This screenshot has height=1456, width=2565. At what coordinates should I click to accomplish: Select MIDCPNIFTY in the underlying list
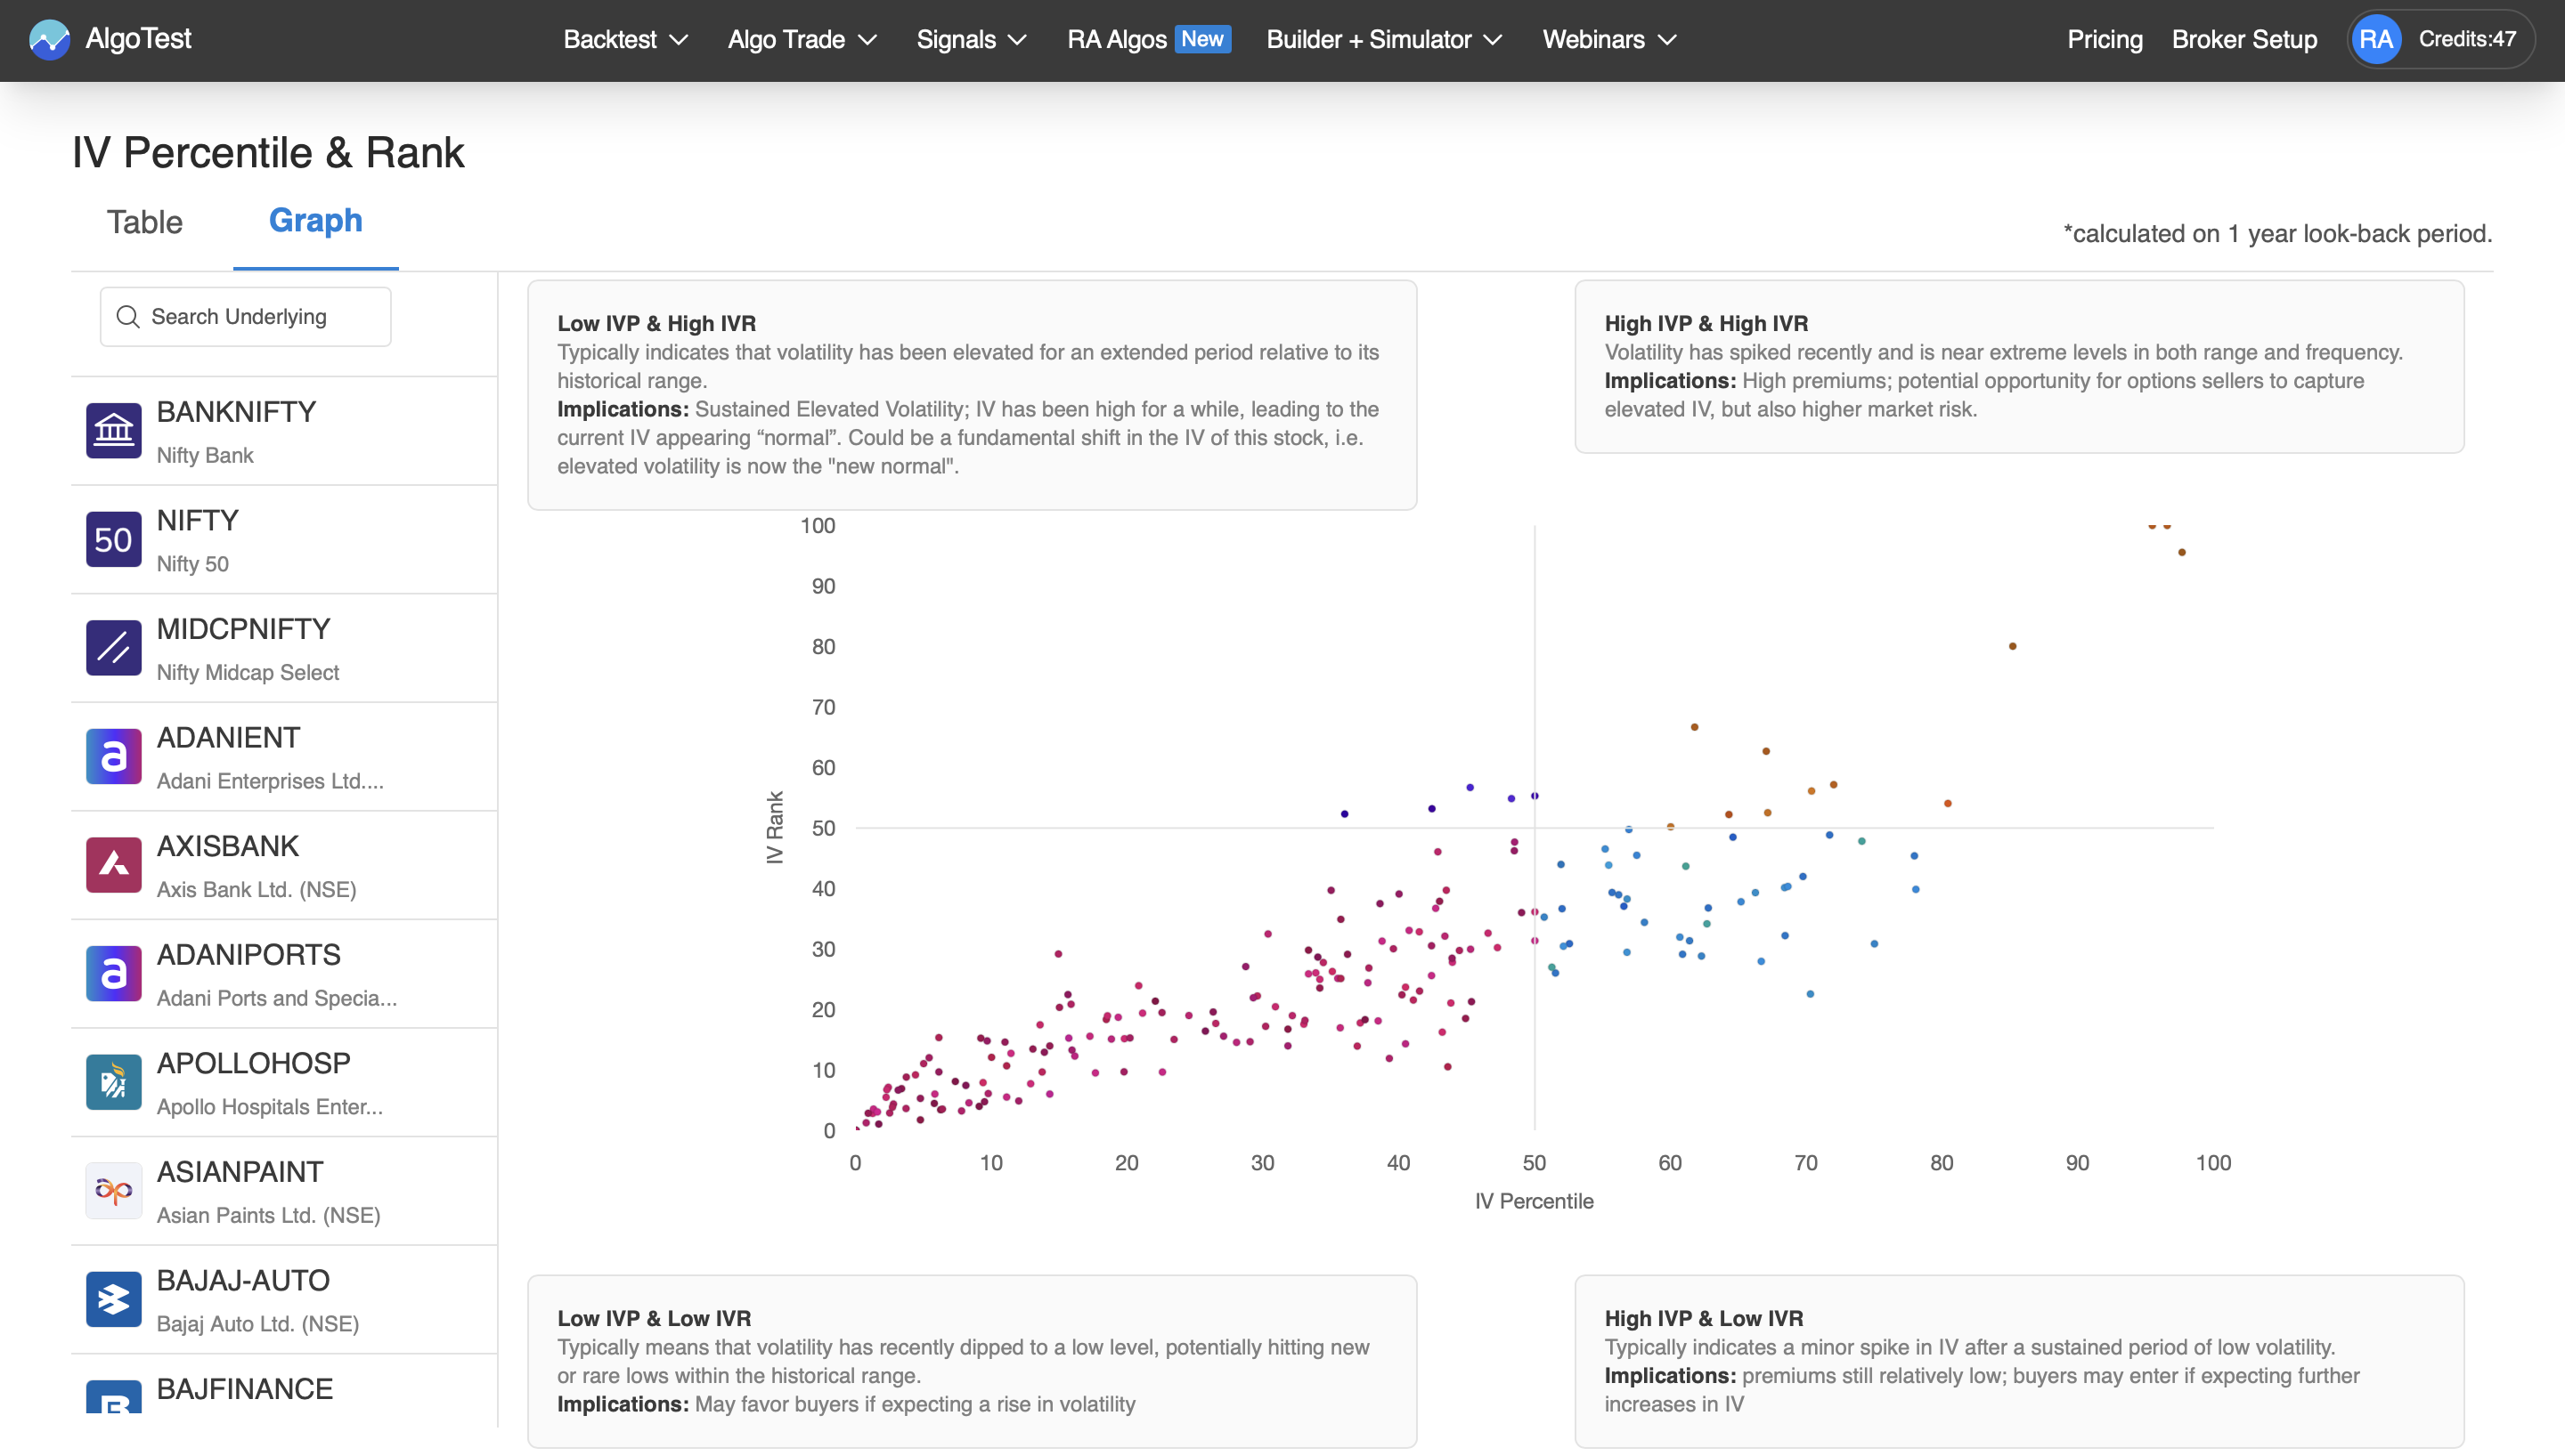click(284, 648)
